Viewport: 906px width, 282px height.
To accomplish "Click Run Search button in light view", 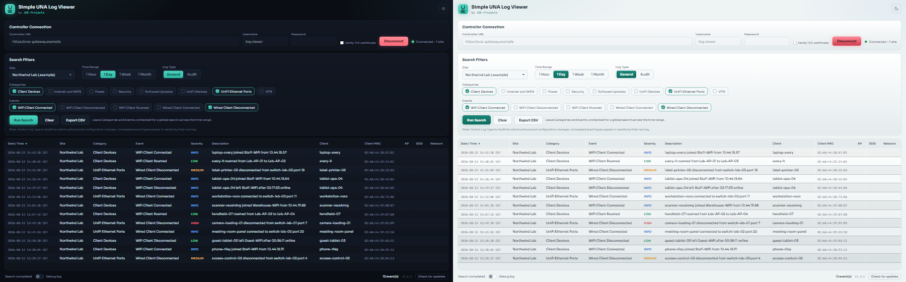I will 477,120.
